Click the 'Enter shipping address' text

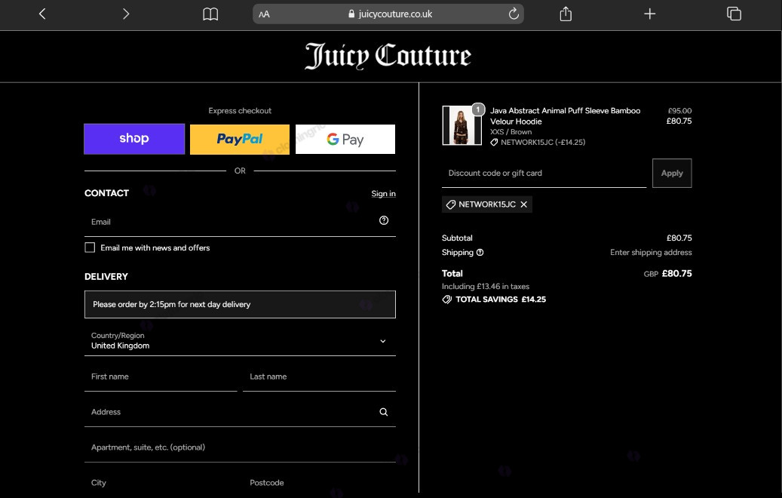click(651, 253)
